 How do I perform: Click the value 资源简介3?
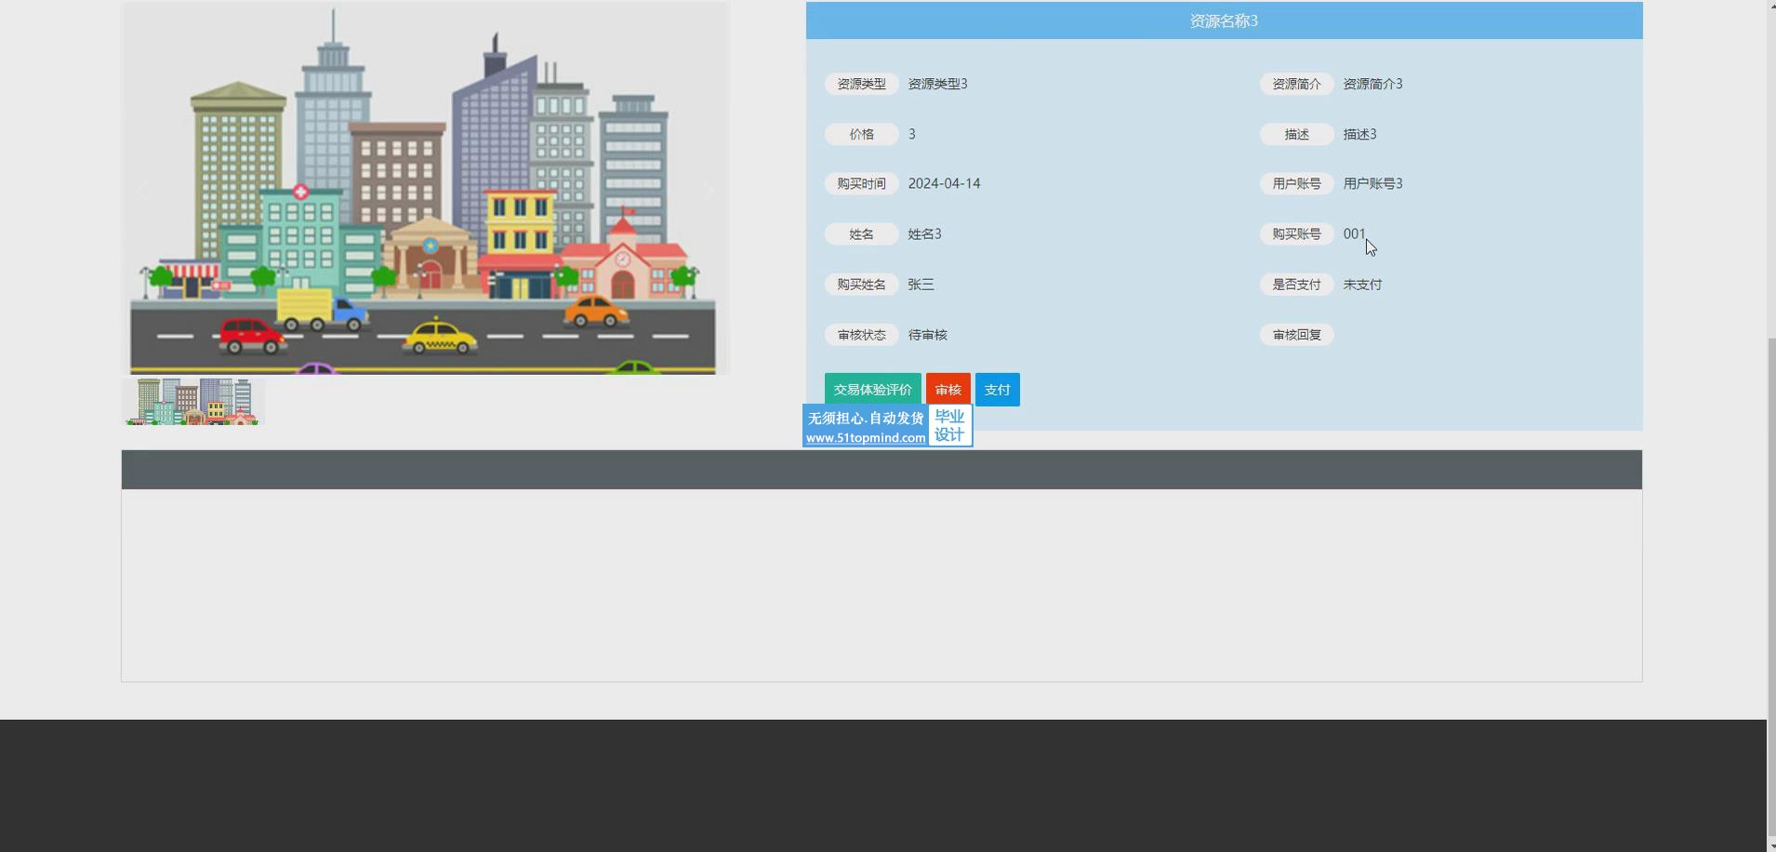pos(1372,84)
